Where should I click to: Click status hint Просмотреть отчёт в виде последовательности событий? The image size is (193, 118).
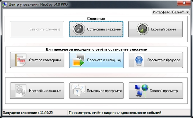pyautogui.click(x=115, y=113)
